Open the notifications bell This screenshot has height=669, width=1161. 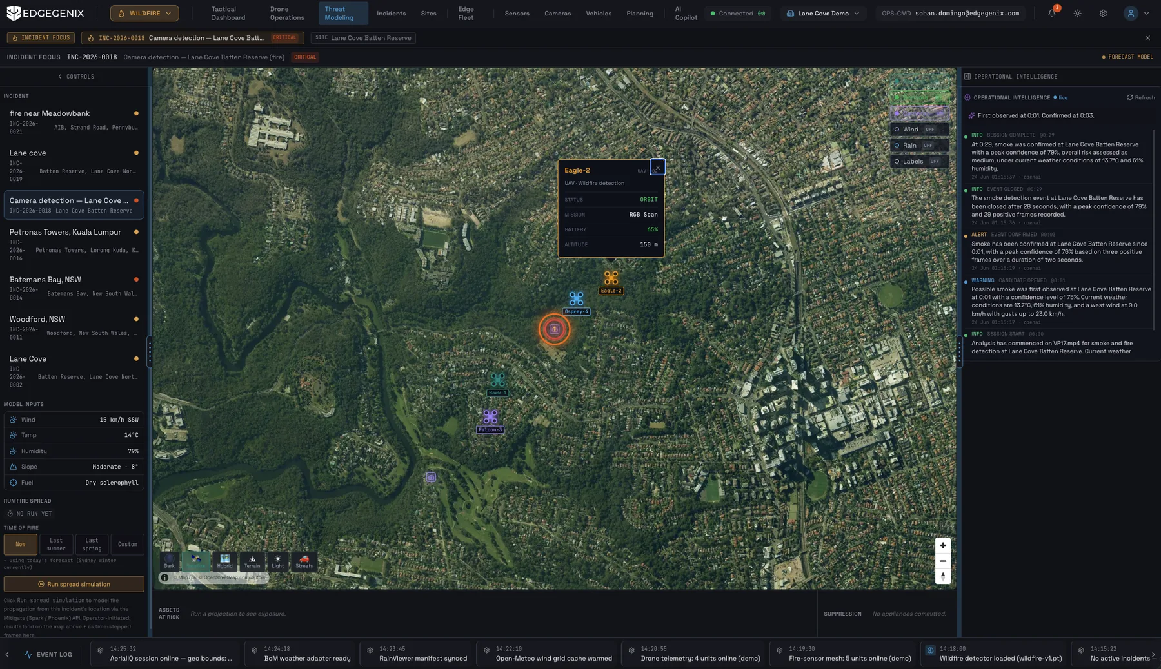[1052, 13]
